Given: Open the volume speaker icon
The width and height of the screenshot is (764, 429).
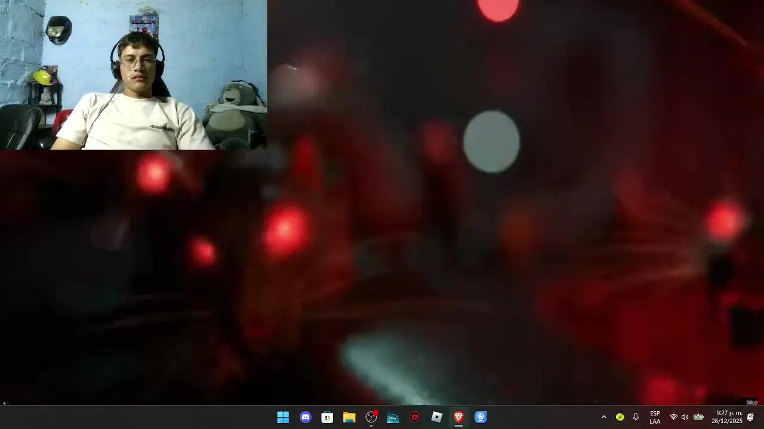Looking at the screenshot, I should pyautogui.click(x=685, y=417).
